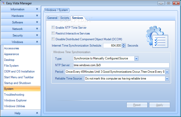Open Appearance in Windows list

(x=11, y=54)
